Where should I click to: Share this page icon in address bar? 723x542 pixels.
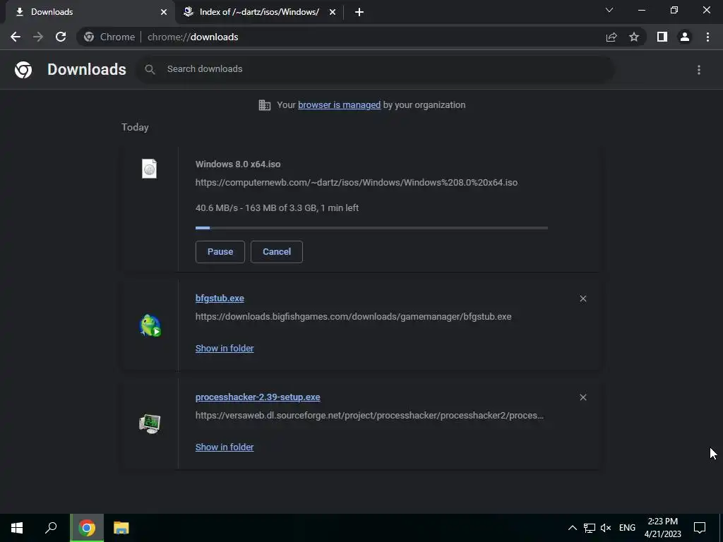point(611,37)
